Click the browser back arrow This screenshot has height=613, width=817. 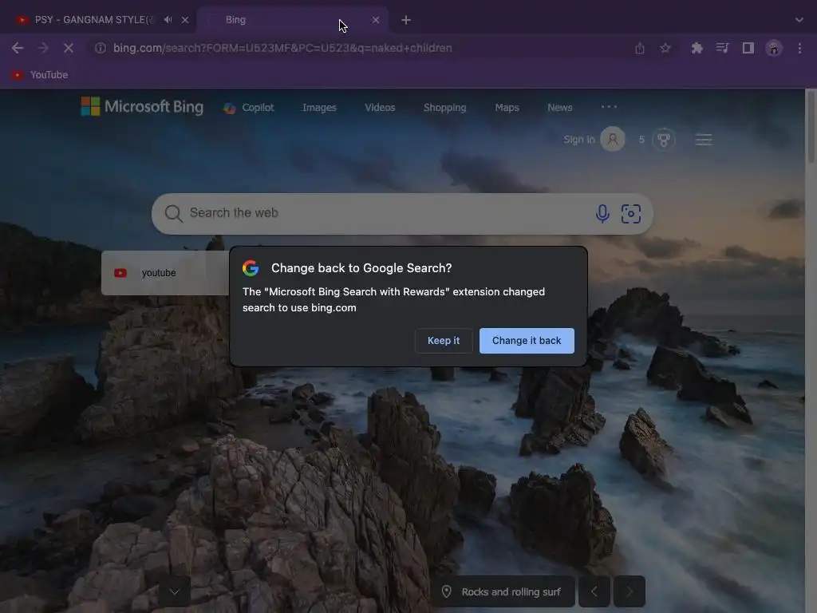tap(18, 48)
